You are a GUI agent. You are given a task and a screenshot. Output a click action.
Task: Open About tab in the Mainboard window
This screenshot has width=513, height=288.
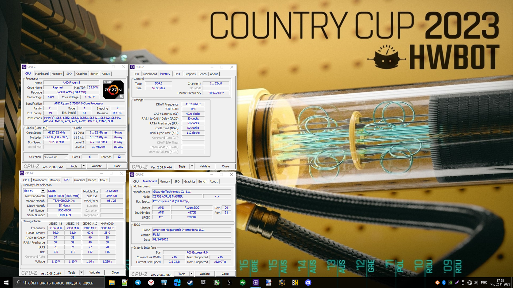point(213,182)
